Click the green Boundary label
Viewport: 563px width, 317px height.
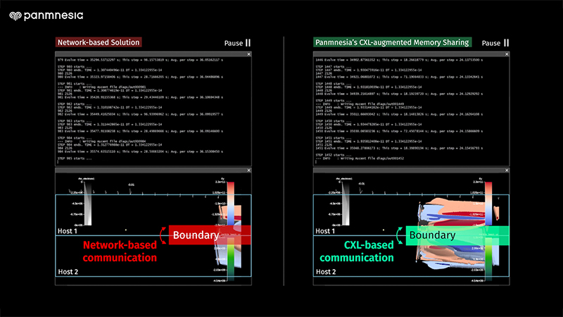pos(457,235)
